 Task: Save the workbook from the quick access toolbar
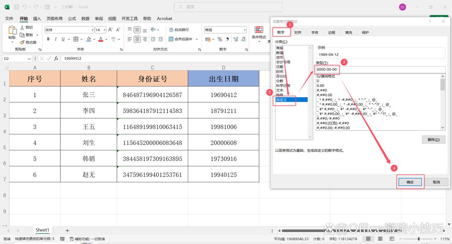click(x=16, y=7)
